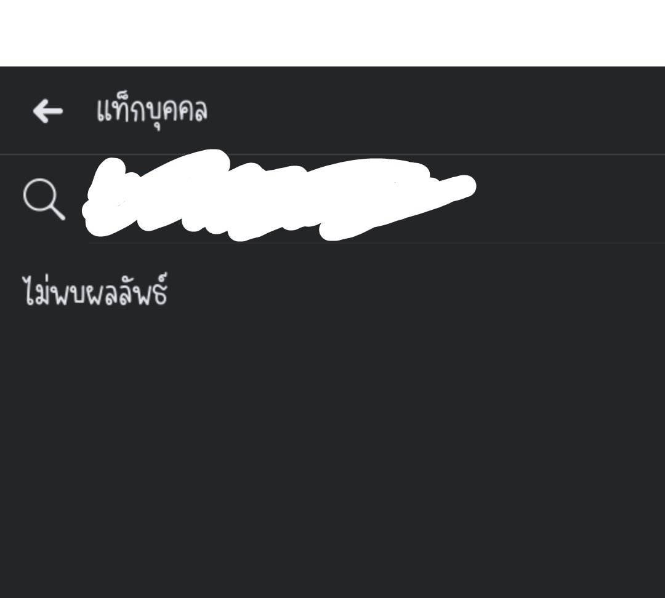
Task: Tap the back navigation arrow icon
Action: point(47,111)
